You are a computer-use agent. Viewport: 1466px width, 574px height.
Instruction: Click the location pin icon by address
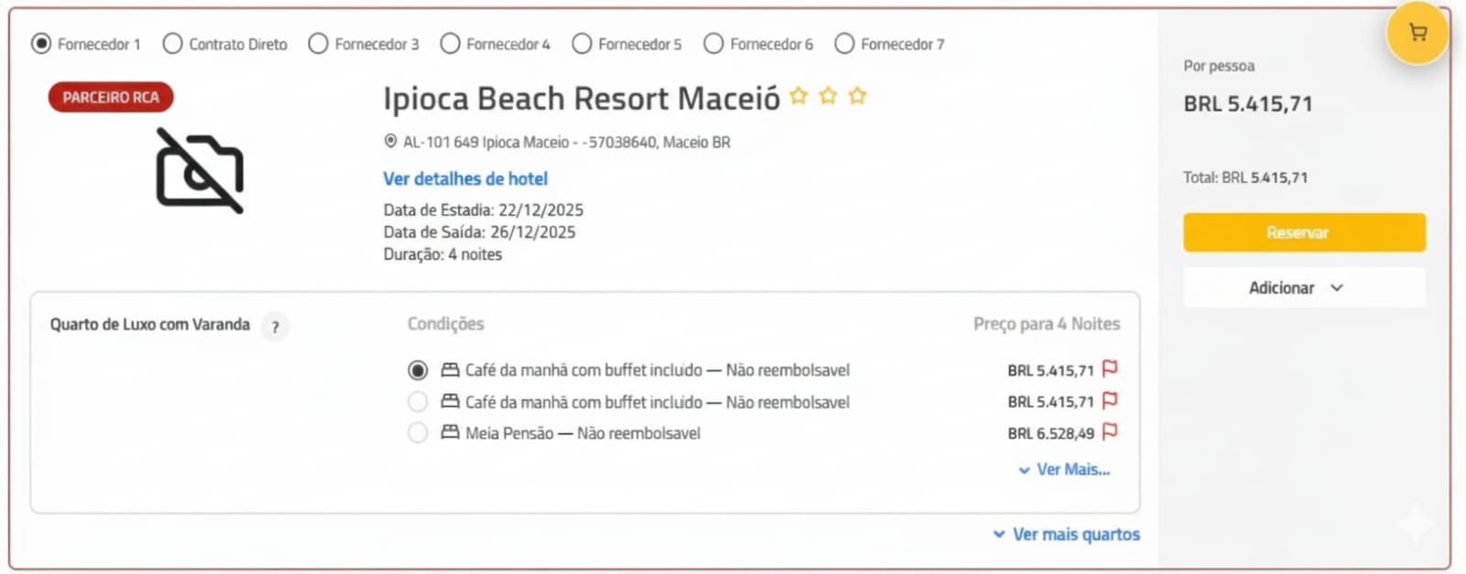(x=390, y=142)
